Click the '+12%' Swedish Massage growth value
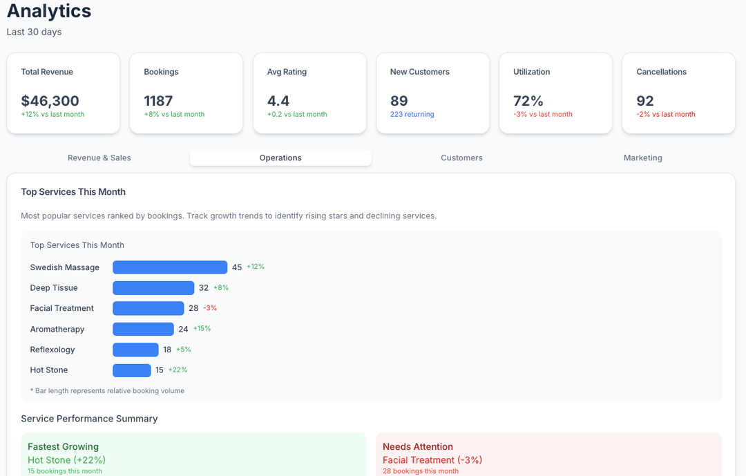746x476 pixels. (x=256, y=267)
